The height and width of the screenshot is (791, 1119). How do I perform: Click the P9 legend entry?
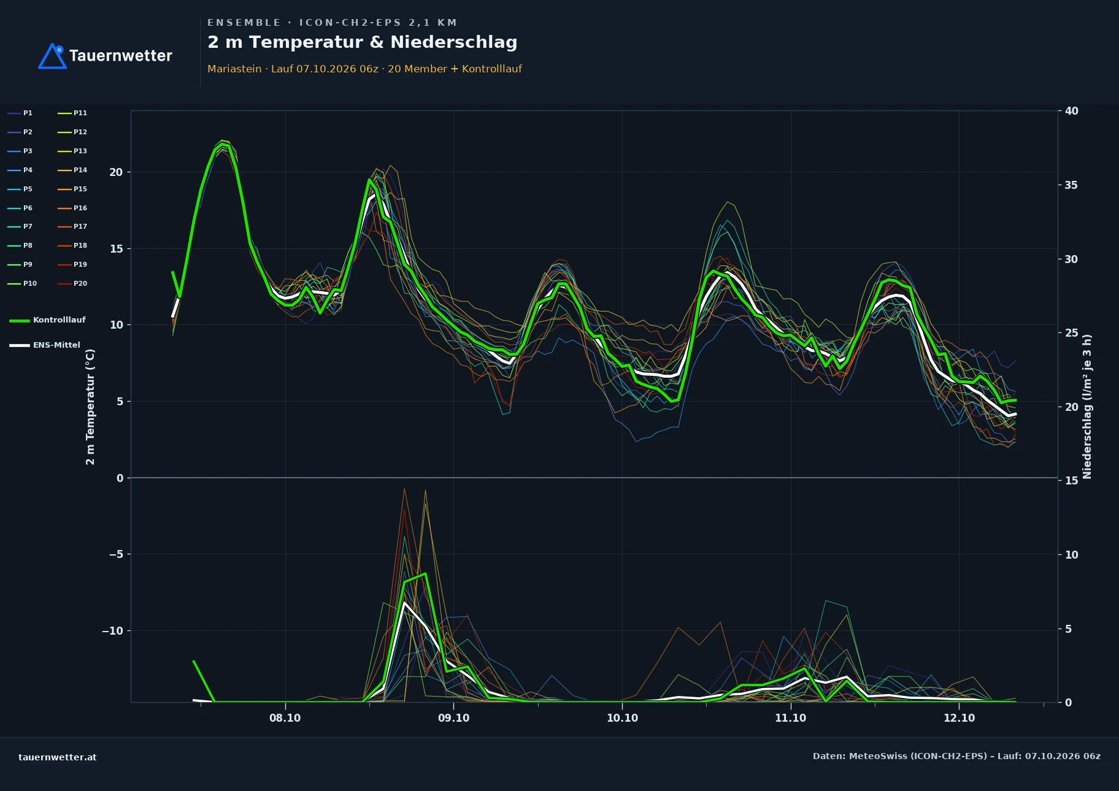tap(20, 264)
